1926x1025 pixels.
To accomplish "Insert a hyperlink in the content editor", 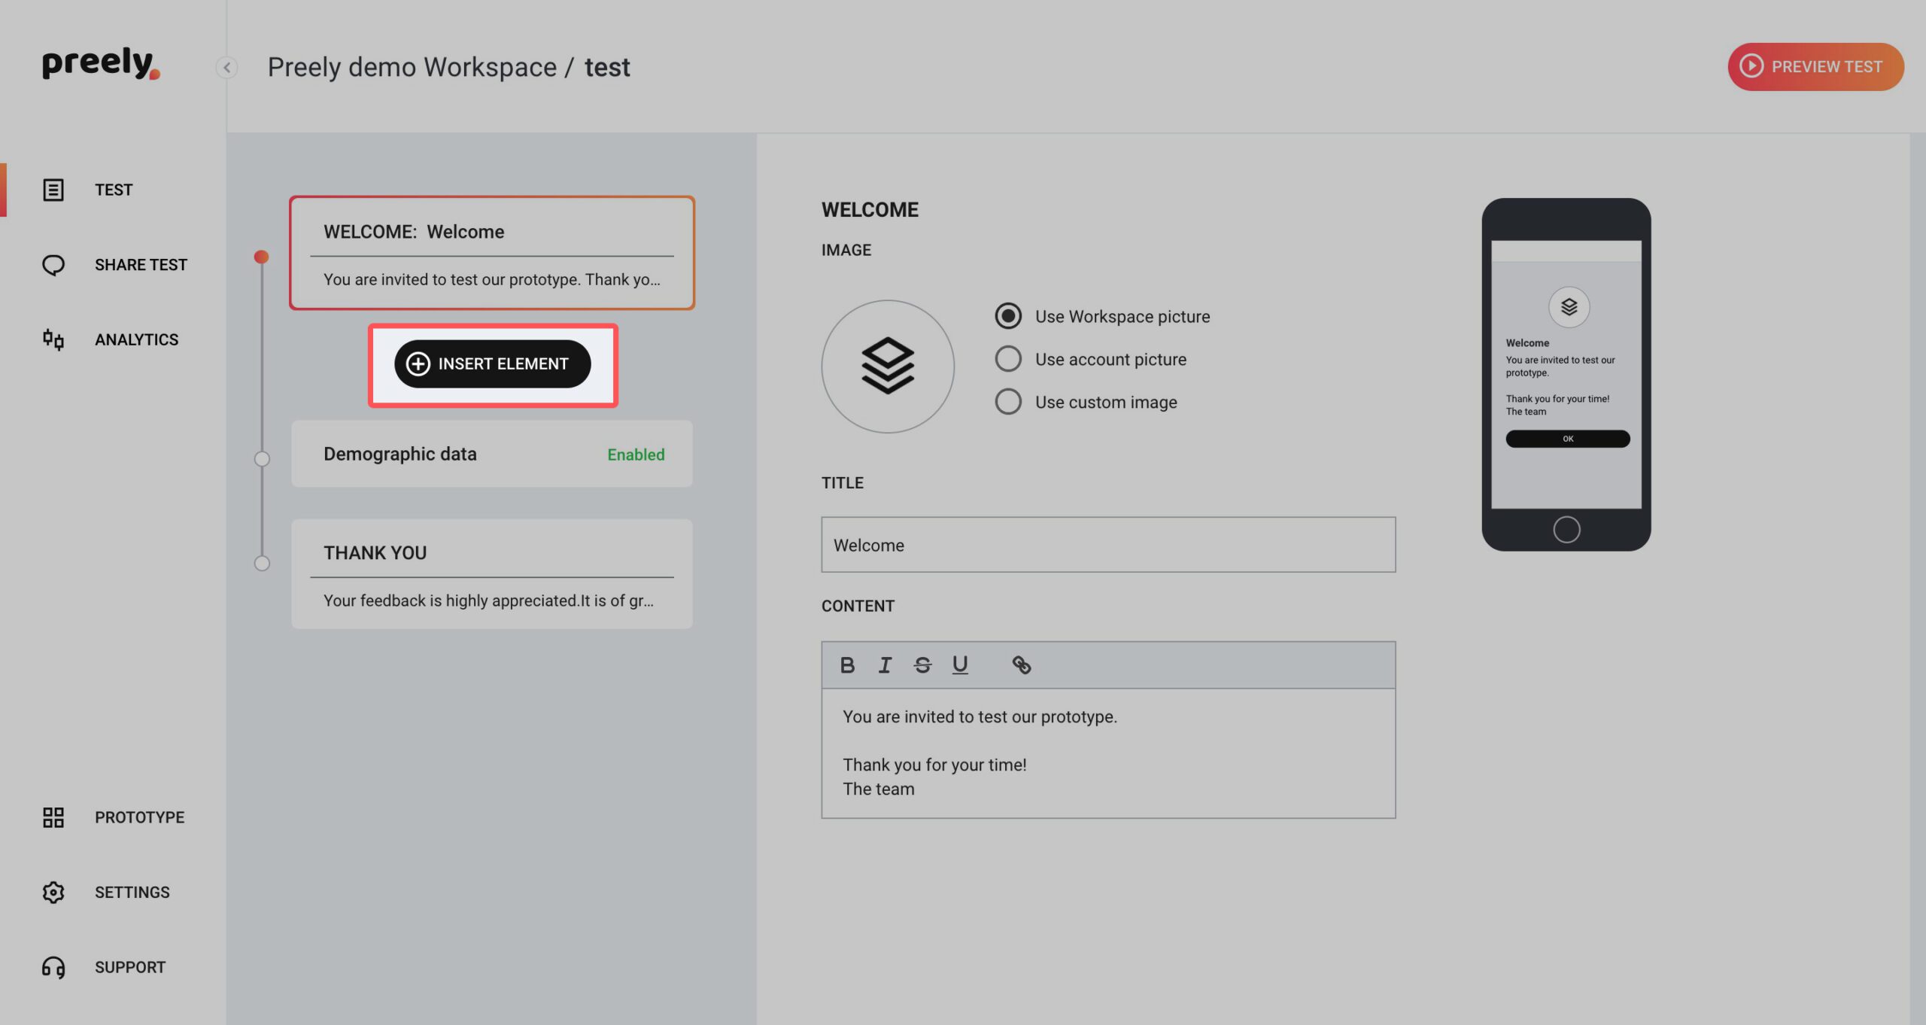I will click(x=1022, y=665).
